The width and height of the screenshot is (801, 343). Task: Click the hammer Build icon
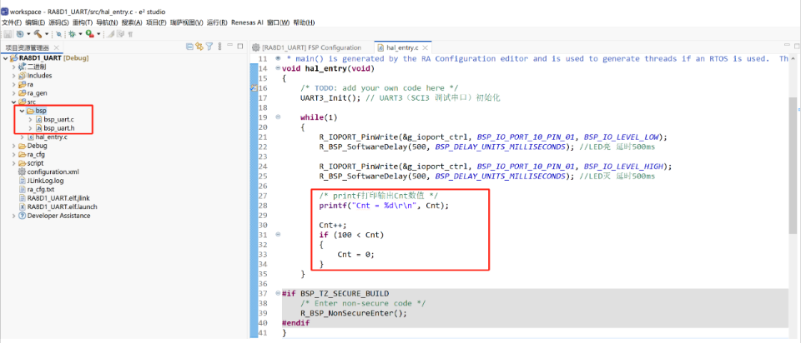[38, 34]
